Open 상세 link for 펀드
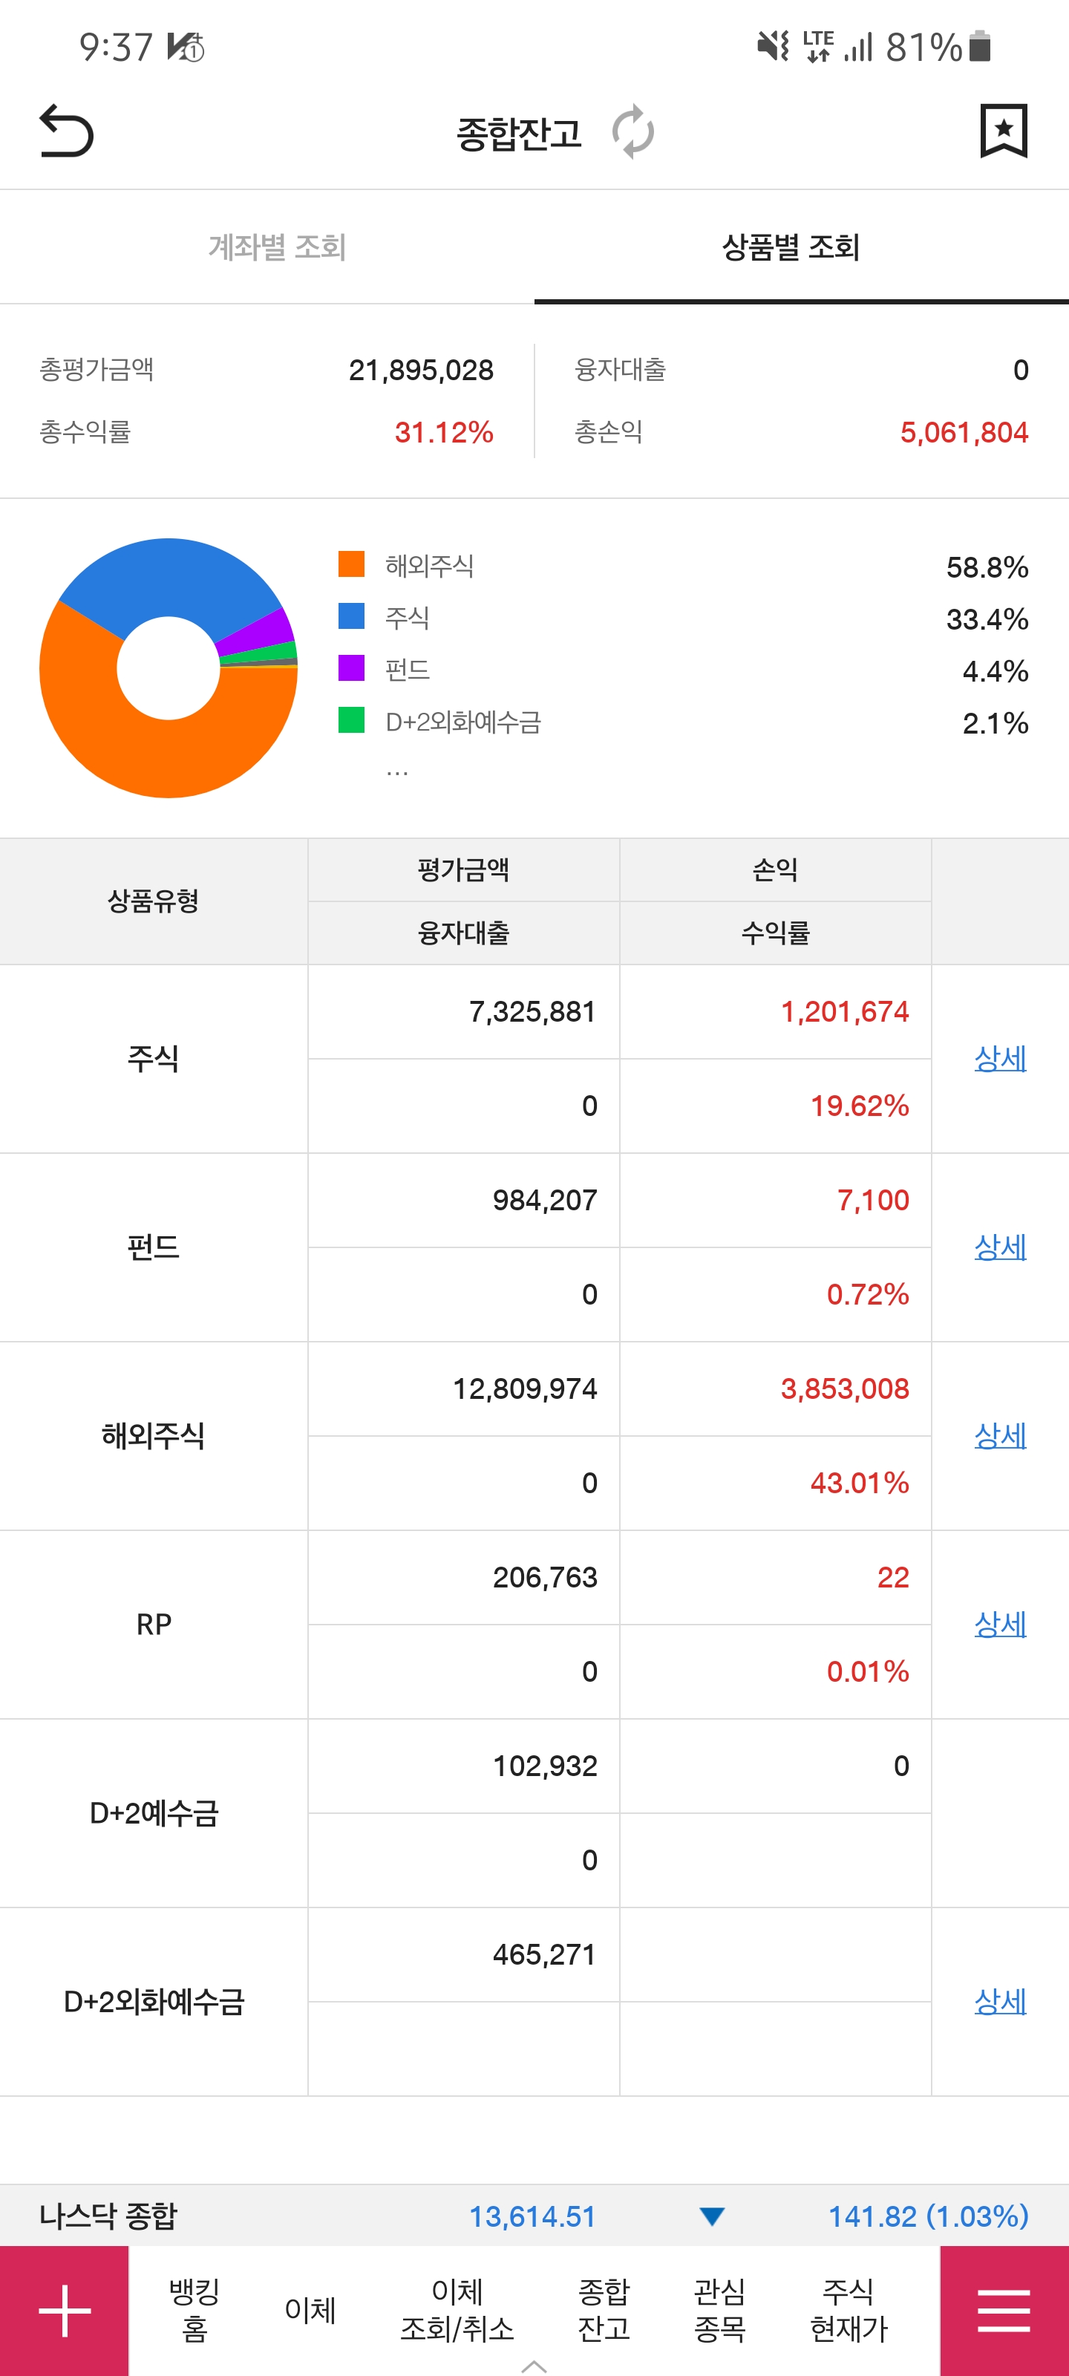Image resolution: width=1069 pixels, height=2376 pixels. click(1000, 1247)
